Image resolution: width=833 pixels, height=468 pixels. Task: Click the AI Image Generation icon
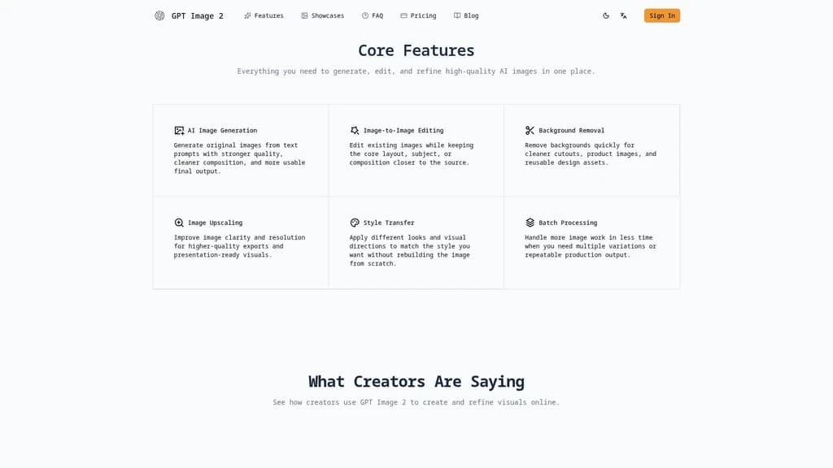pyautogui.click(x=179, y=131)
